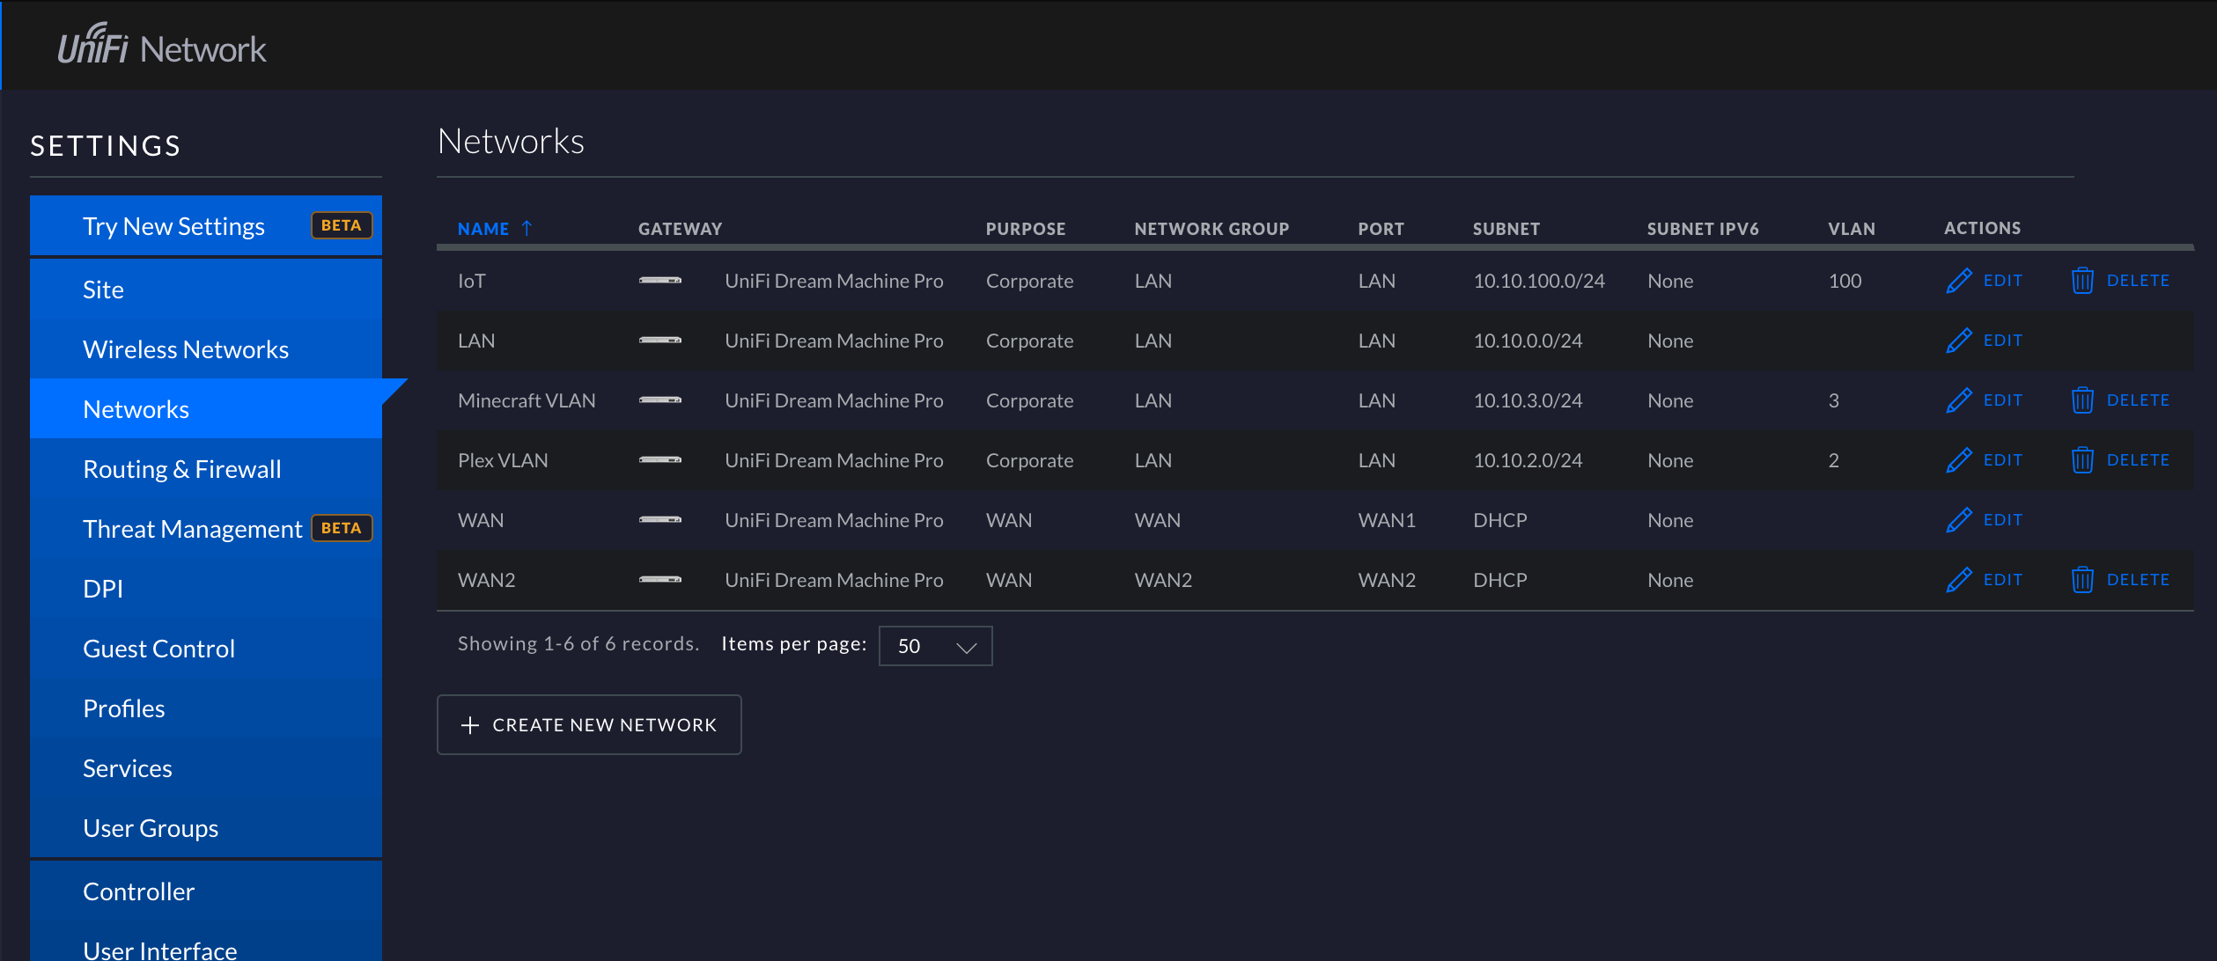Click the pencil edit icon for WAN2 row
Viewport: 2217px width, 961px height.
[1958, 580]
